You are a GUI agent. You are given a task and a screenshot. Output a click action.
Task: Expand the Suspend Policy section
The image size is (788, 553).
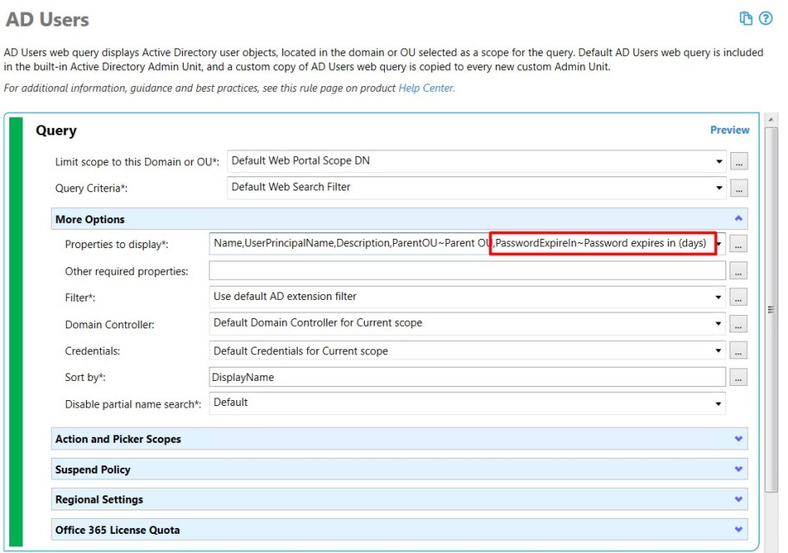(400, 469)
